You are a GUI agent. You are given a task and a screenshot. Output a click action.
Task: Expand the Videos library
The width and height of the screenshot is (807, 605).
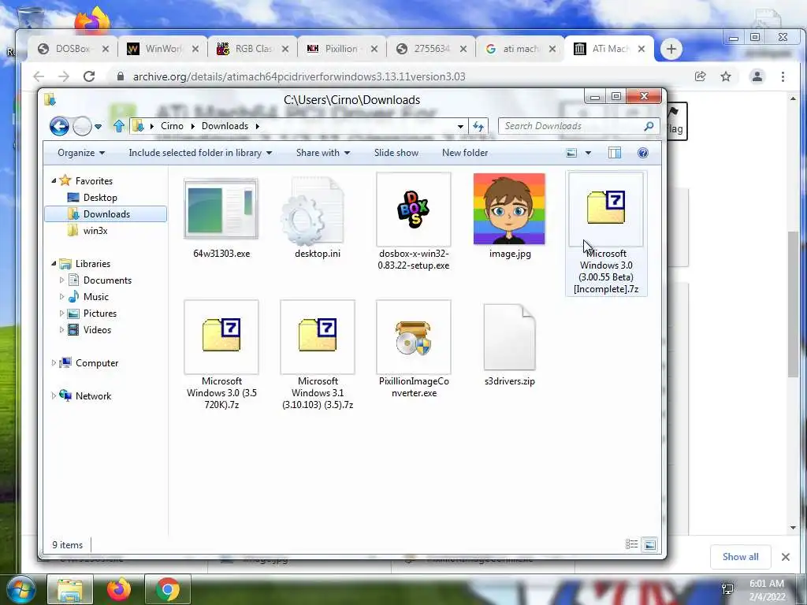61,330
